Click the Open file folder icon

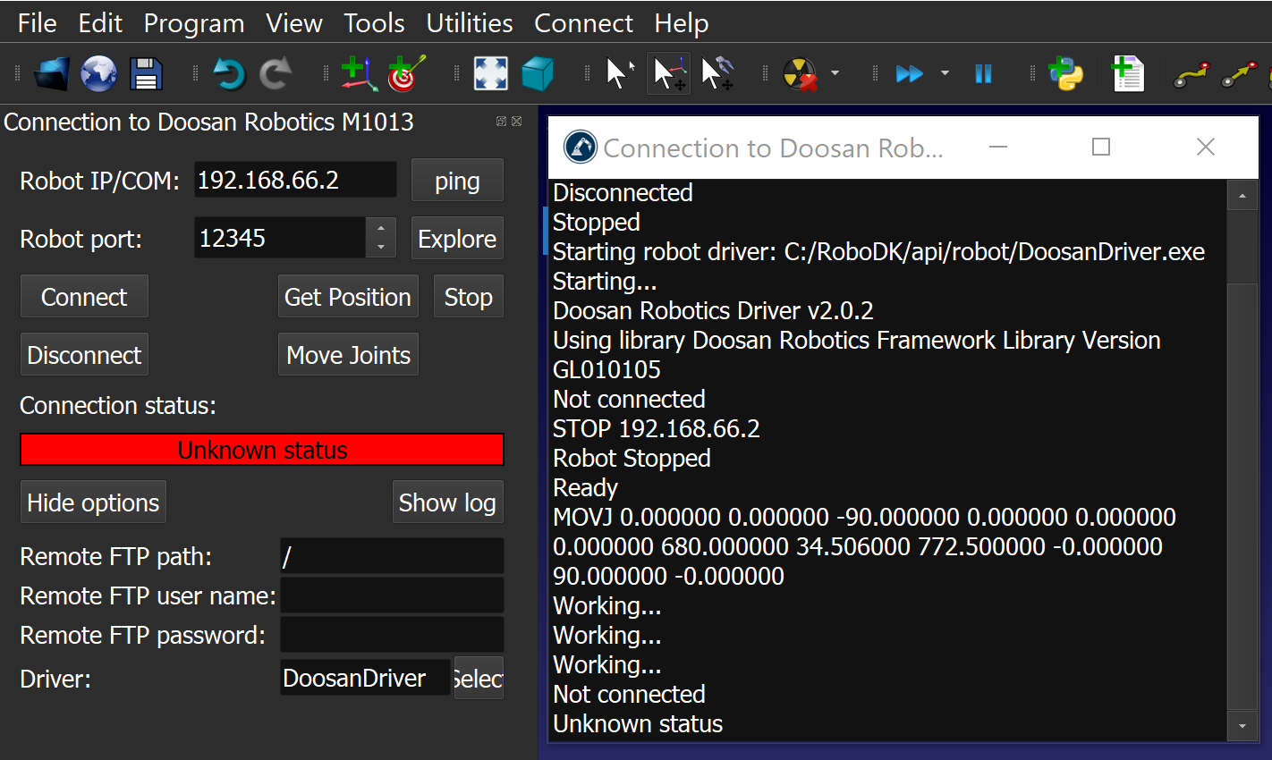click(52, 73)
